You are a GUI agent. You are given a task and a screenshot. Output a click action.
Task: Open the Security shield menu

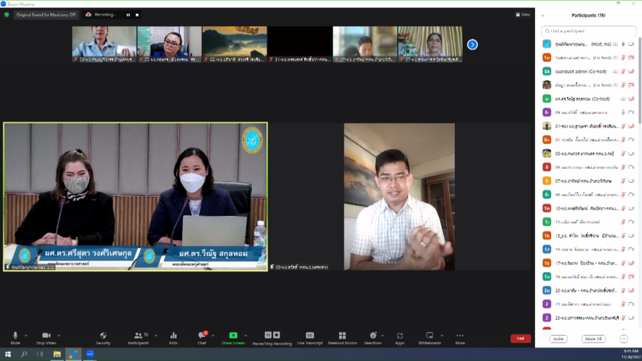tap(103, 338)
